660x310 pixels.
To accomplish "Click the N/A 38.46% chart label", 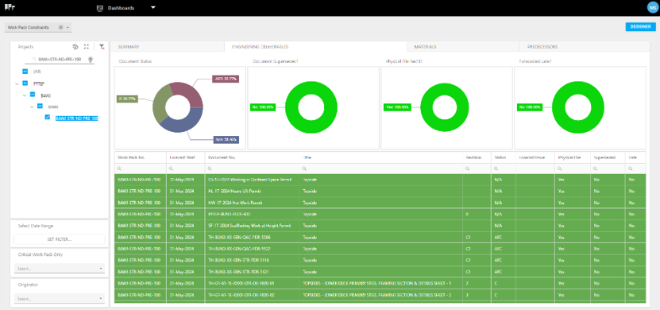I will [x=226, y=139].
